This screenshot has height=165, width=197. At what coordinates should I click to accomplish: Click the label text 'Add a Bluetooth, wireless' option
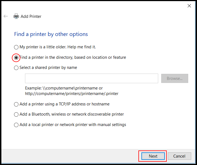(x=72, y=114)
